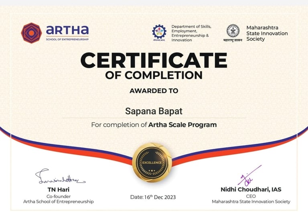Image resolution: width=308 pixels, height=219 pixels.
Task: Click the 'AWARDED TO' label
Action: (154, 91)
